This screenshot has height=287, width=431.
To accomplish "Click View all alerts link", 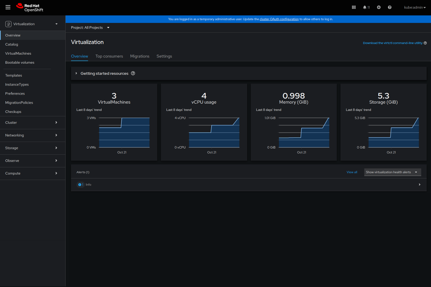I will tap(351, 172).
